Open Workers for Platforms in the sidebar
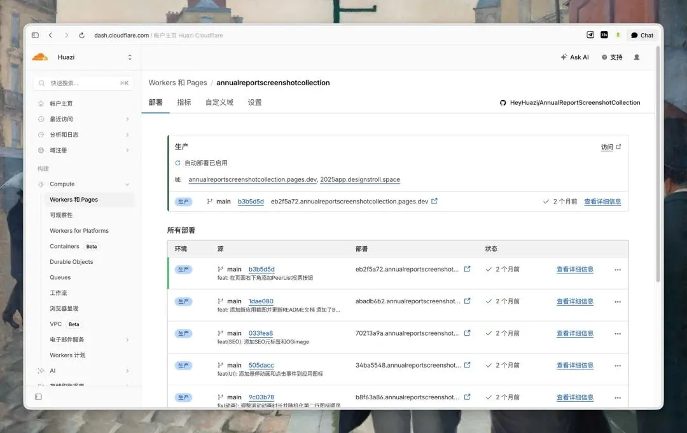The image size is (687, 433). pyautogui.click(x=79, y=231)
